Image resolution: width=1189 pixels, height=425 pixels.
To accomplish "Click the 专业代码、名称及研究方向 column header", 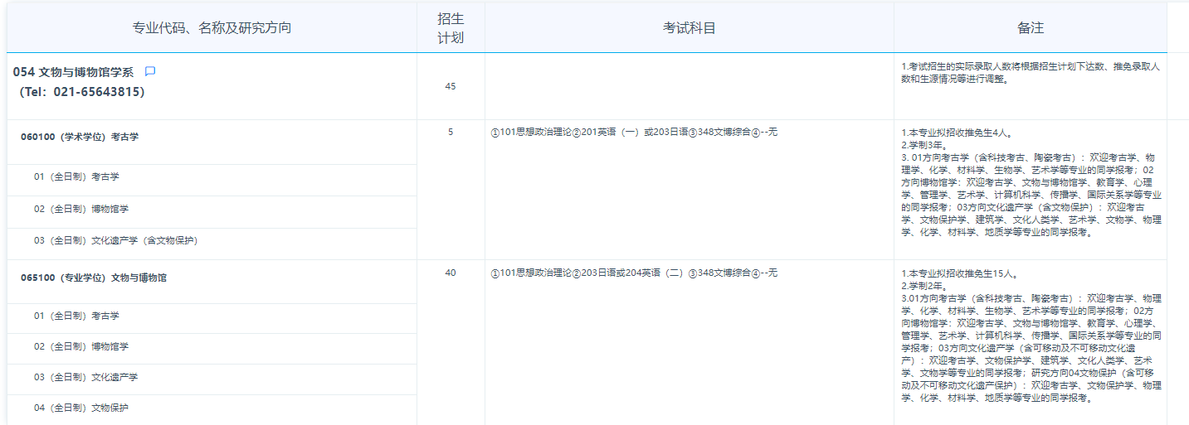I will point(212,28).
